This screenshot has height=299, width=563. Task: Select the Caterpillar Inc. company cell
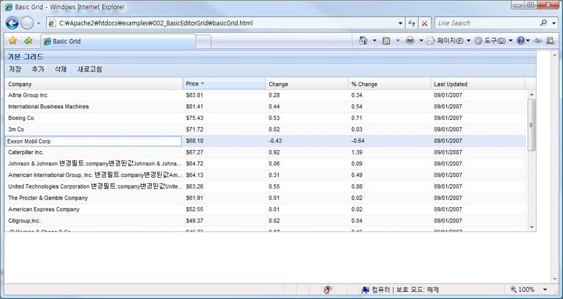[x=93, y=152]
